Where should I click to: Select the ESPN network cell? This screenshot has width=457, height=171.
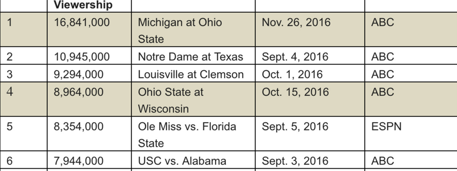tap(386, 127)
